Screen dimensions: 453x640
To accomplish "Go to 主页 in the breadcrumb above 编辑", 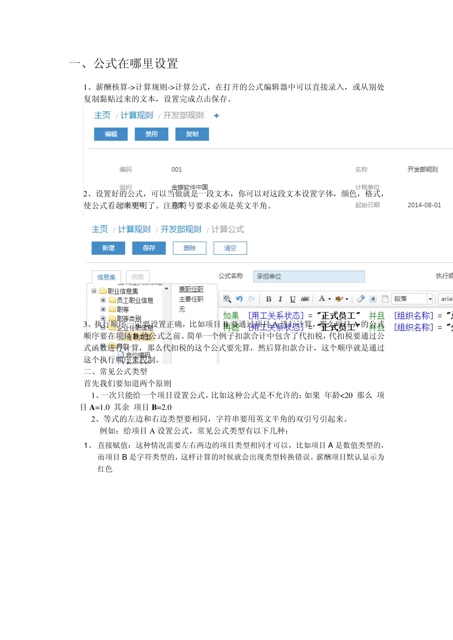I will pyautogui.click(x=102, y=115).
